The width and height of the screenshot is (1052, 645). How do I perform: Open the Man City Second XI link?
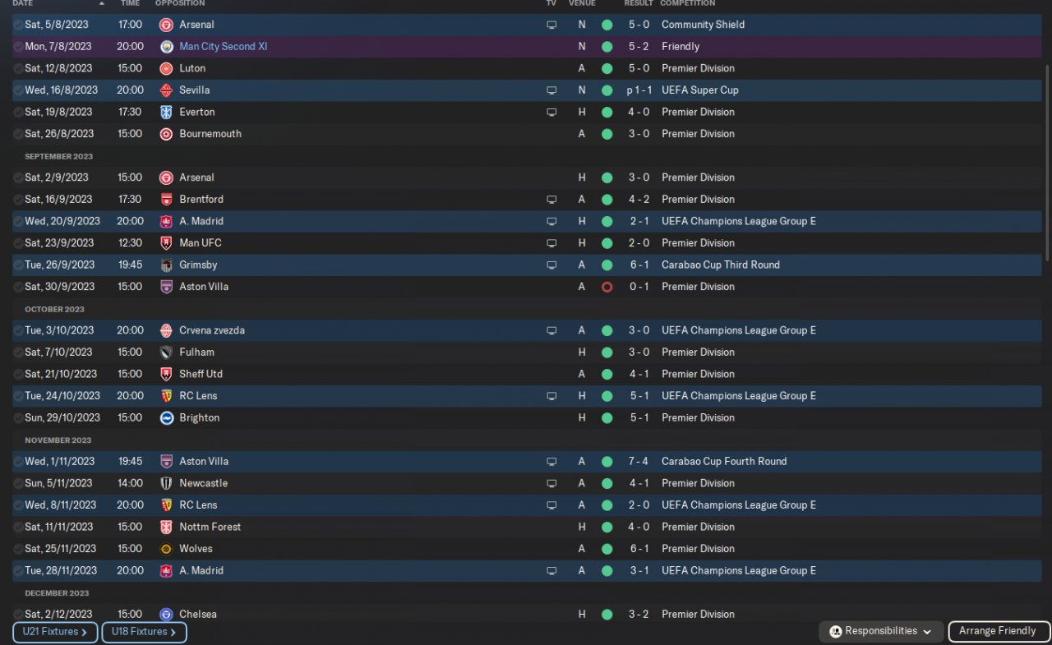pyautogui.click(x=223, y=47)
